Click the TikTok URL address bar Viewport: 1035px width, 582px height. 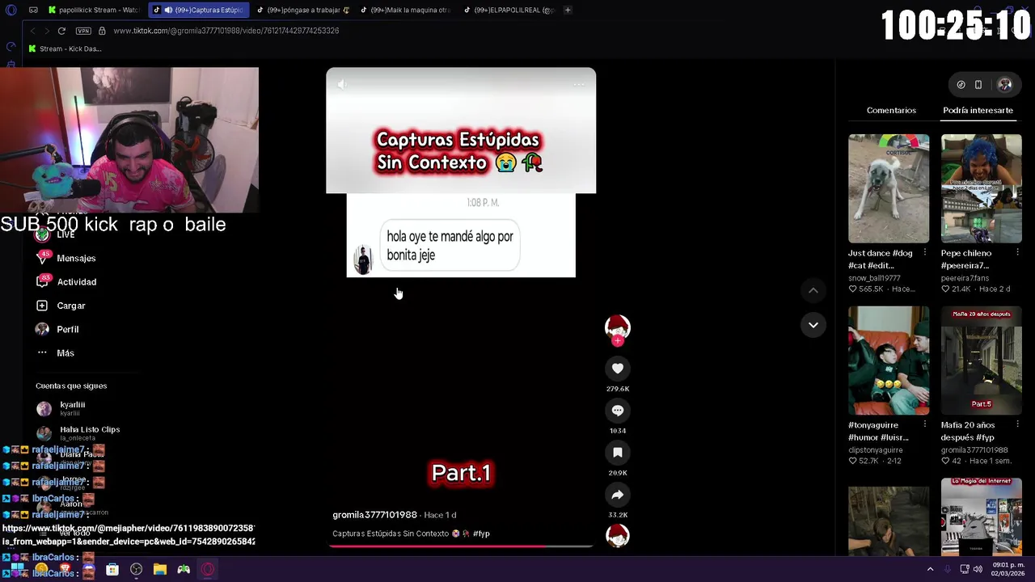click(x=226, y=31)
